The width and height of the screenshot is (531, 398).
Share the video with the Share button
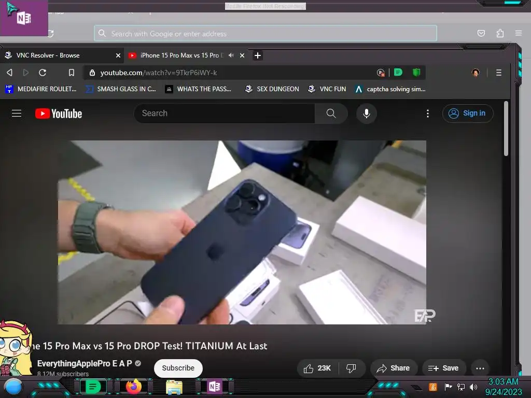coord(394,368)
